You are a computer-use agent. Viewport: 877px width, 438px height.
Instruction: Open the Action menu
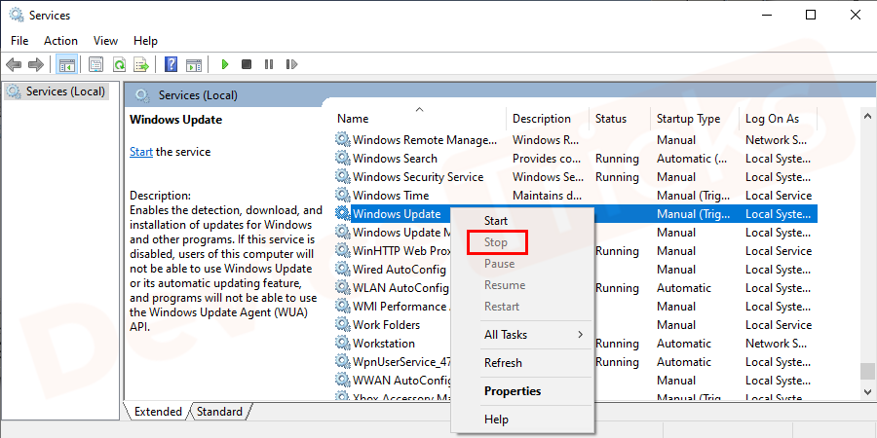pos(60,41)
